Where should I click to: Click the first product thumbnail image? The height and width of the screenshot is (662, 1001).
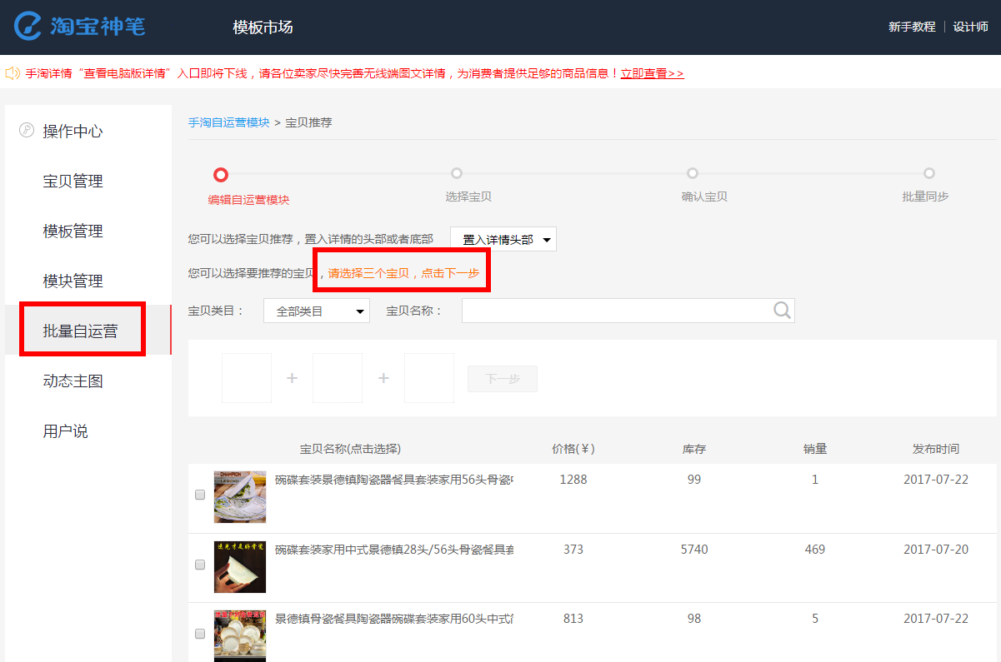click(x=240, y=497)
